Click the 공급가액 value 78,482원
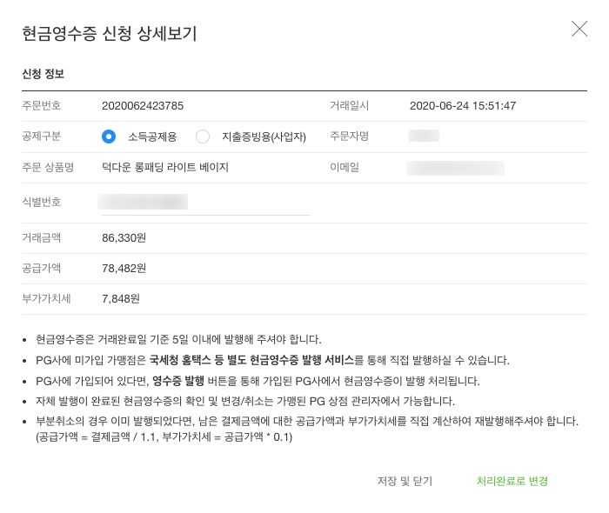This screenshot has width=609, height=513. [124, 268]
